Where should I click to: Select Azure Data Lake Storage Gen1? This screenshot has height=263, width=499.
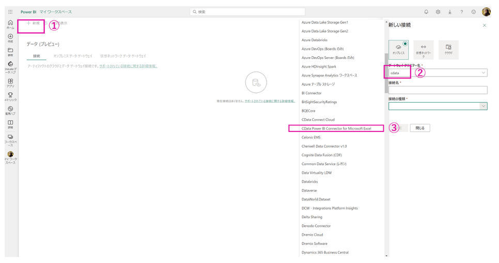click(325, 22)
